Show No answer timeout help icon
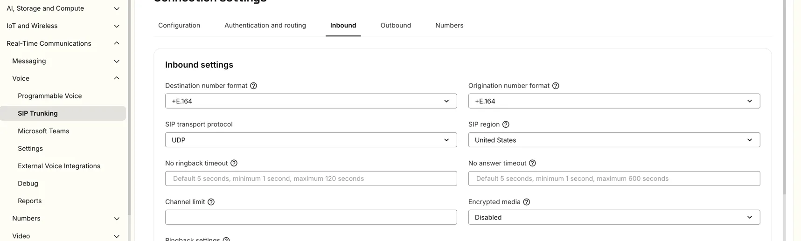Image resolution: width=801 pixels, height=241 pixels. 532,163
